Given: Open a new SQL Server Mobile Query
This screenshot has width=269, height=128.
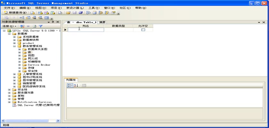Looking at the screenshot, I should [x=60, y=13].
